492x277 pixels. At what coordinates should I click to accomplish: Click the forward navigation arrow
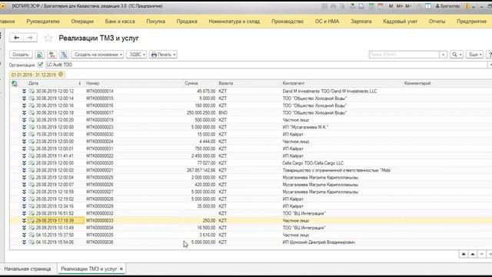tap(30, 38)
